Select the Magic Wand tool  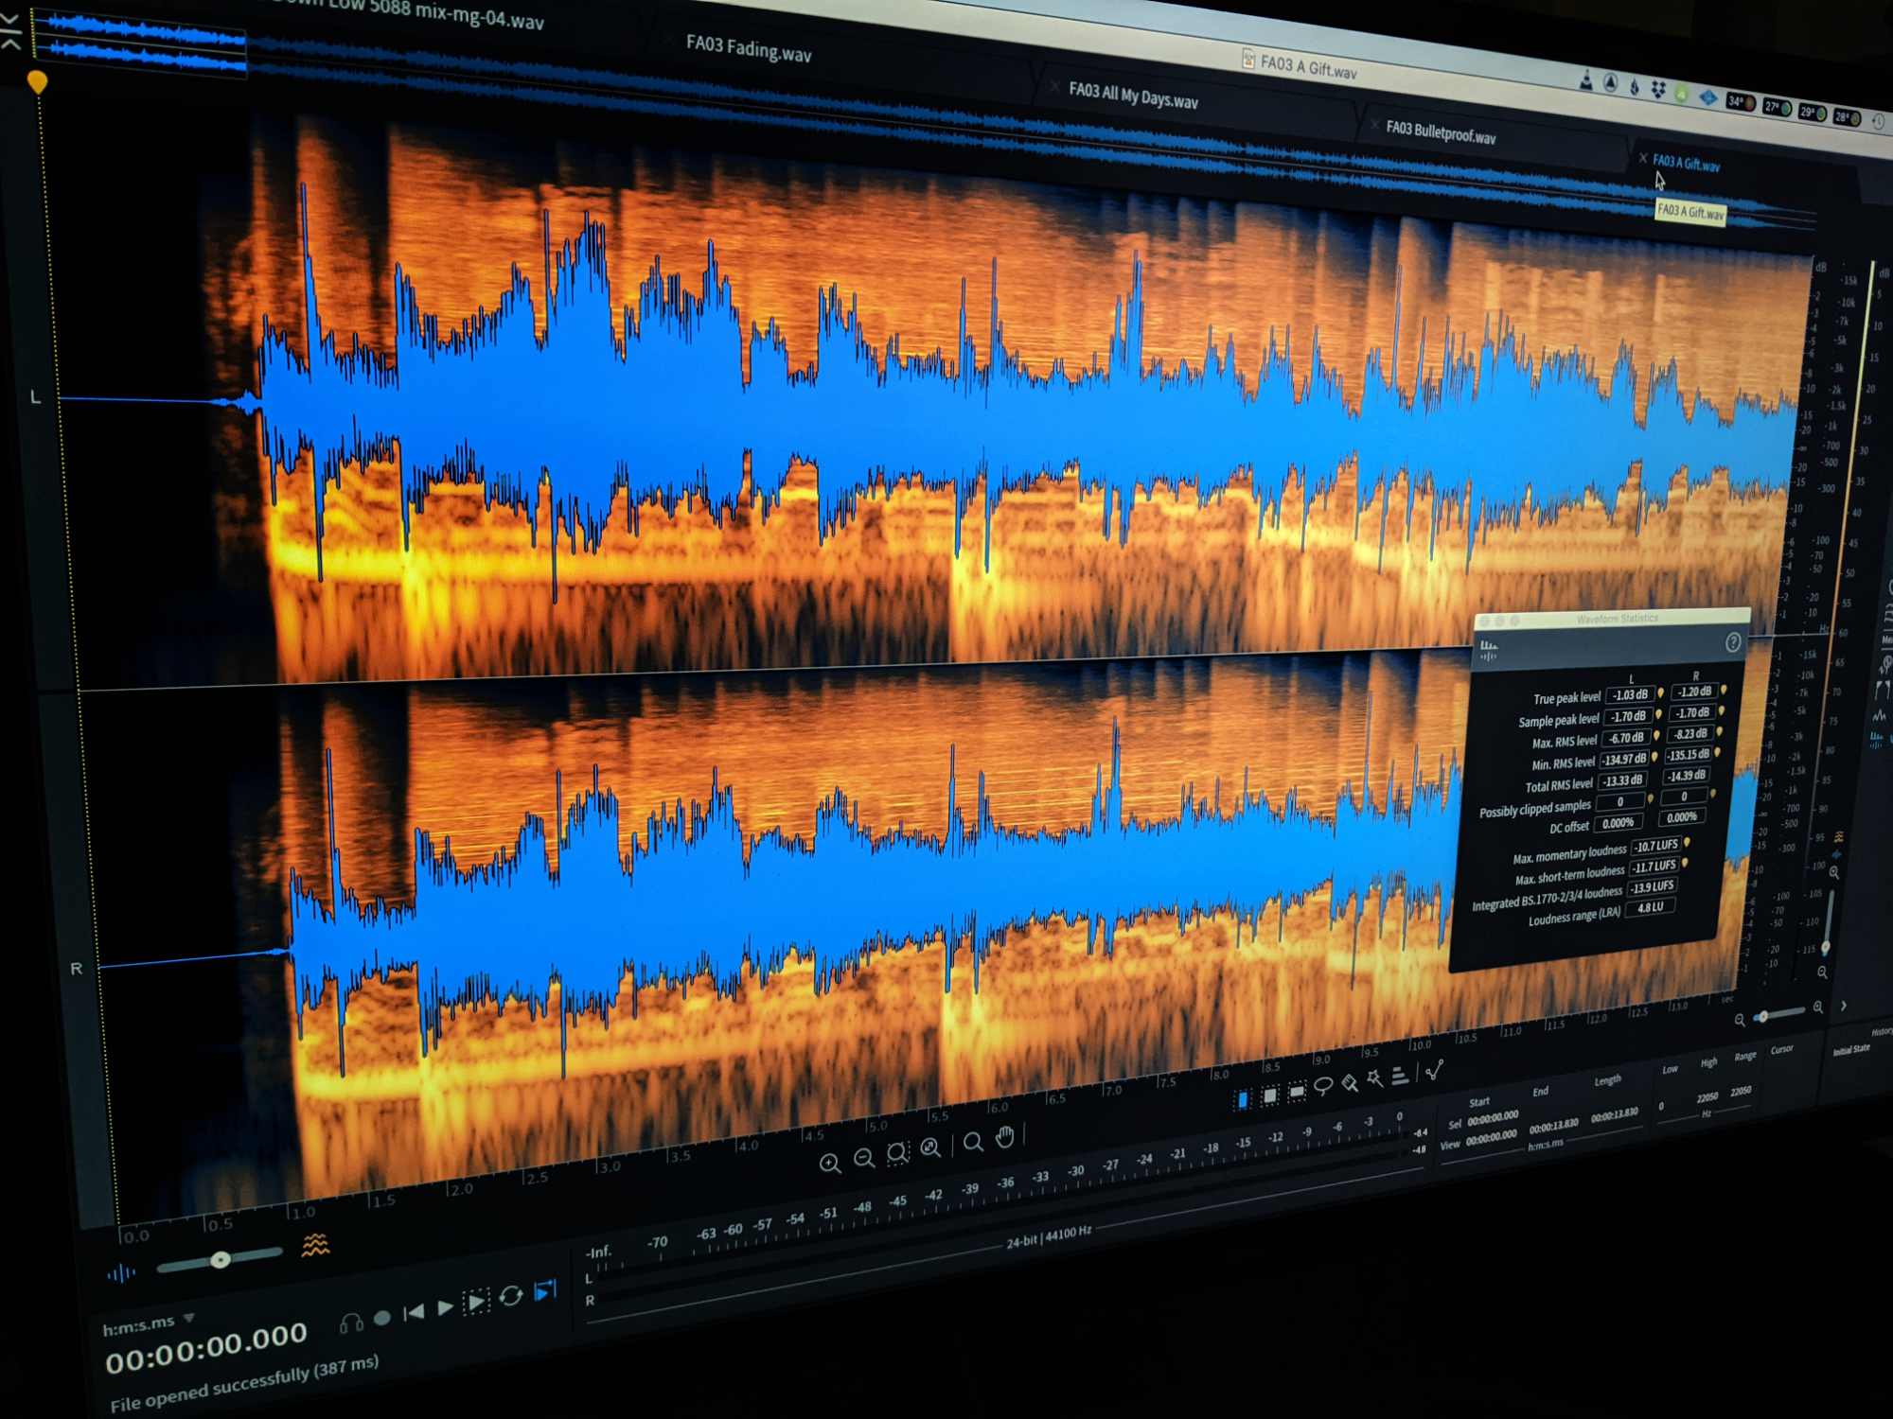coord(1374,1078)
